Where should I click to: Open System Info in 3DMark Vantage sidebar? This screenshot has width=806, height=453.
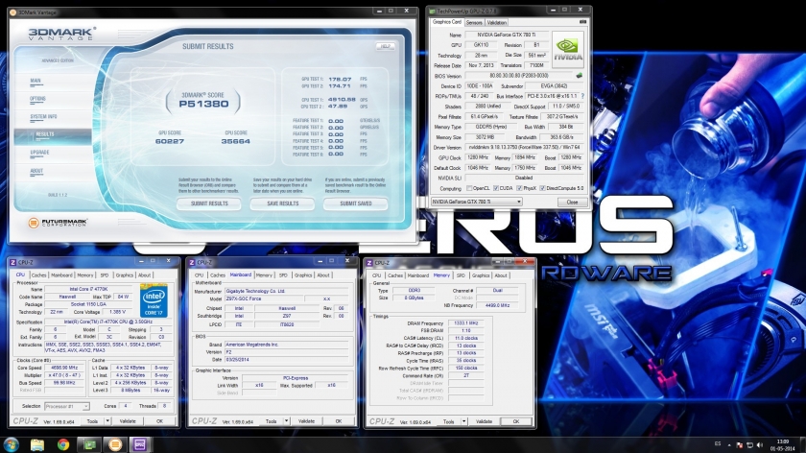43,117
